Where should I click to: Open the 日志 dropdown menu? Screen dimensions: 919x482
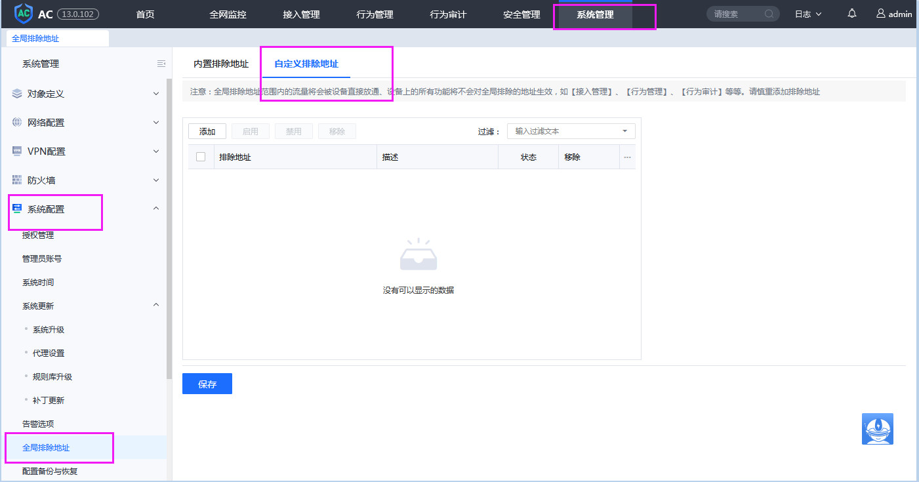(x=807, y=14)
